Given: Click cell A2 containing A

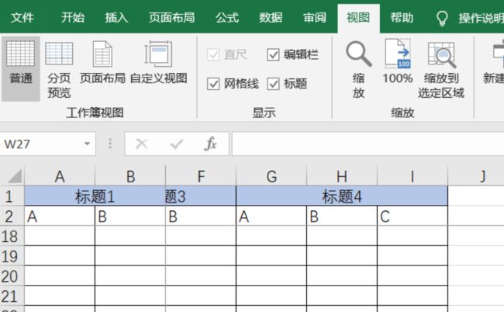Looking at the screenshot, I should pos(60,216).
